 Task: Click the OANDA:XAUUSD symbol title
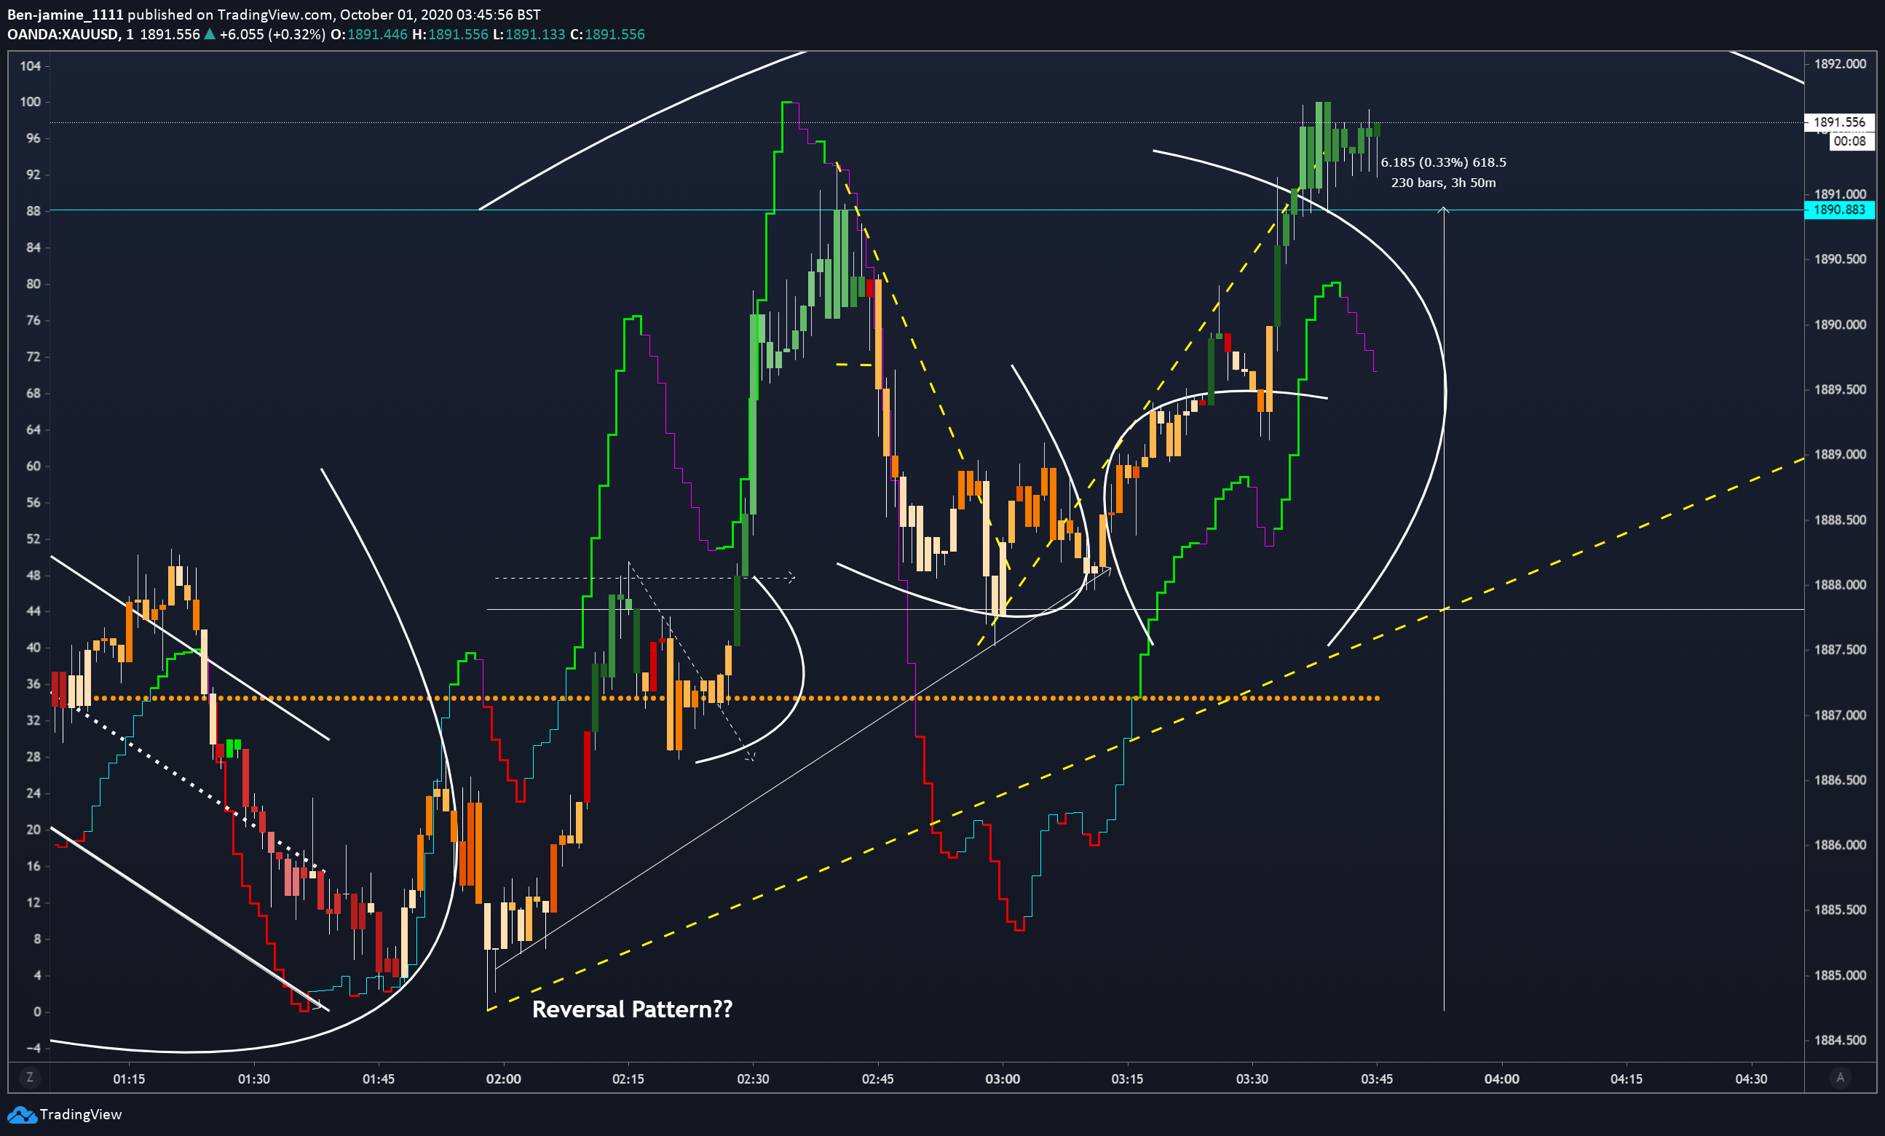(x=63, y=34)
